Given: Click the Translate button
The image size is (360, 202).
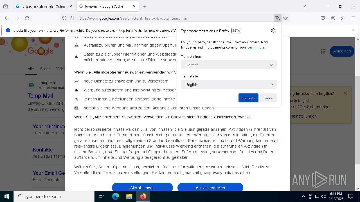Looking at the screenshot, I should coord(248,98).
